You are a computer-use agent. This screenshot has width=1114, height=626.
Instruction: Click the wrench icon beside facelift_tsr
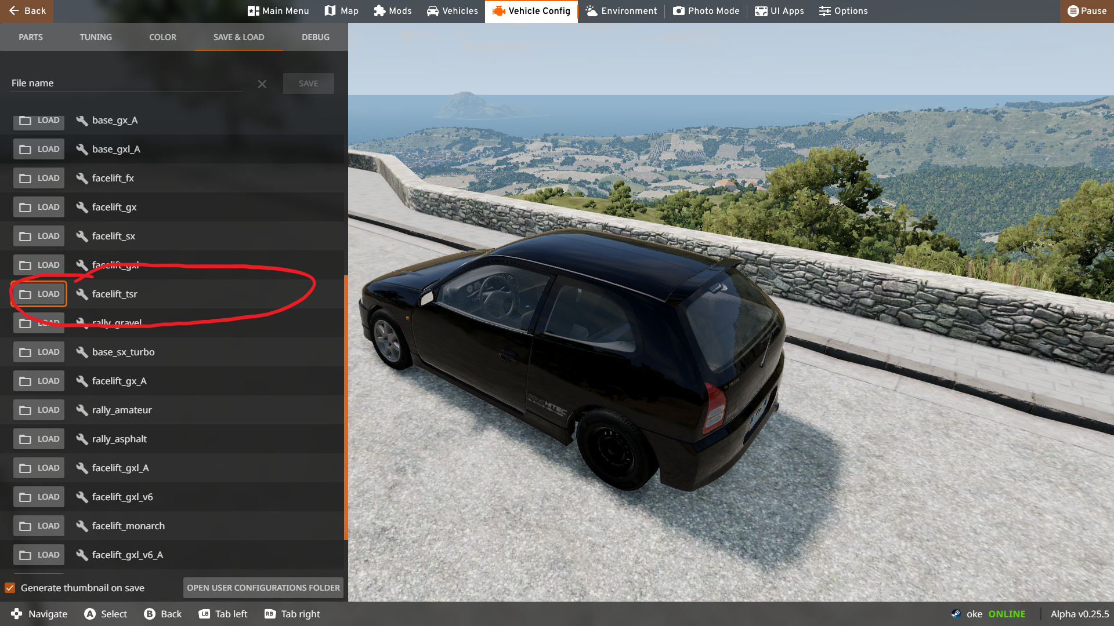coord(82,294)
